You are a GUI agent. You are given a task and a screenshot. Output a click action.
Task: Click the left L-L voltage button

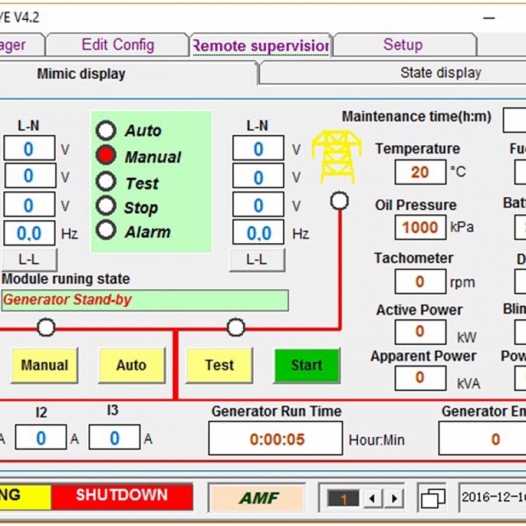(x=30, y=260)
